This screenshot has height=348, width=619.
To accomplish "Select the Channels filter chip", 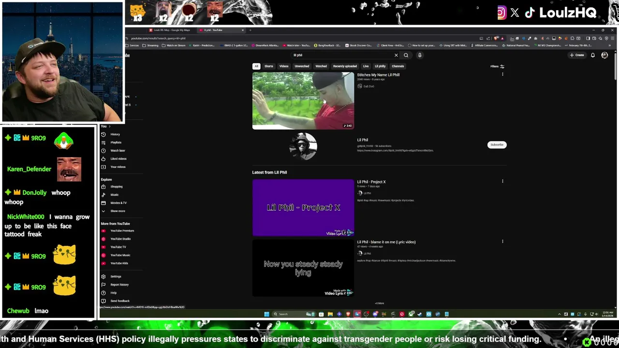I will [398, 66].
